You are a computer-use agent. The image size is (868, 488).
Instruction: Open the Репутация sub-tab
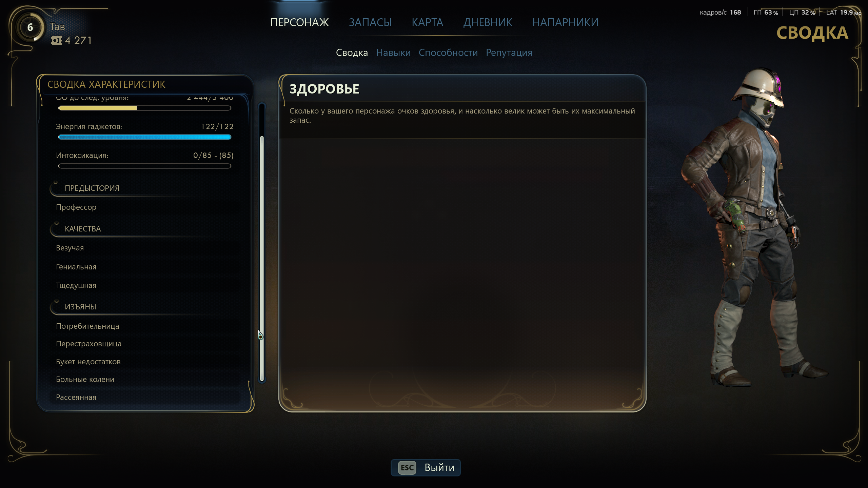click(x=509, y=53)
